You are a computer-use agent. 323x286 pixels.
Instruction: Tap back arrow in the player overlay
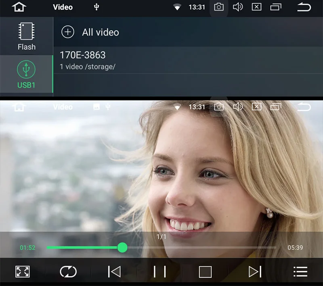(304, 107)
